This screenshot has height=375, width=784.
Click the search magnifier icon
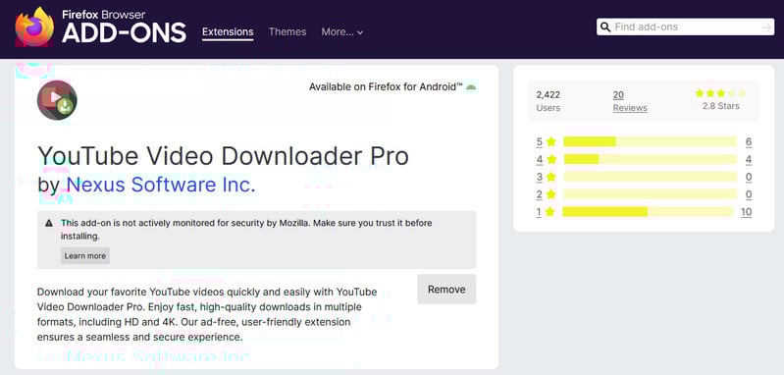[605, 27]
